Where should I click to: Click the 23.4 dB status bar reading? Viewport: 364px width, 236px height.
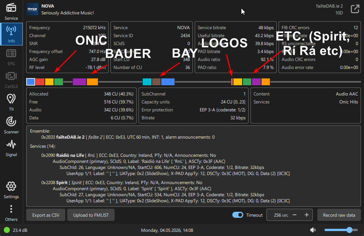pos(20,230)
